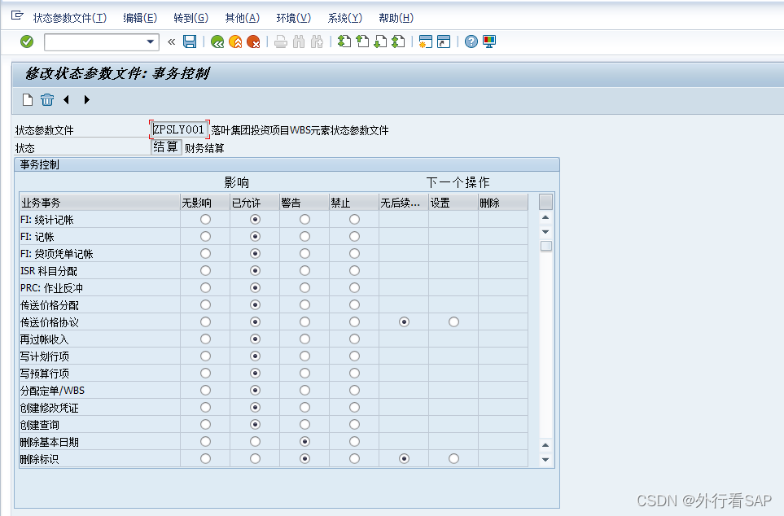
Task: Click the page-down arrow under top scroll arrow
Action: (x=545, y=231)
